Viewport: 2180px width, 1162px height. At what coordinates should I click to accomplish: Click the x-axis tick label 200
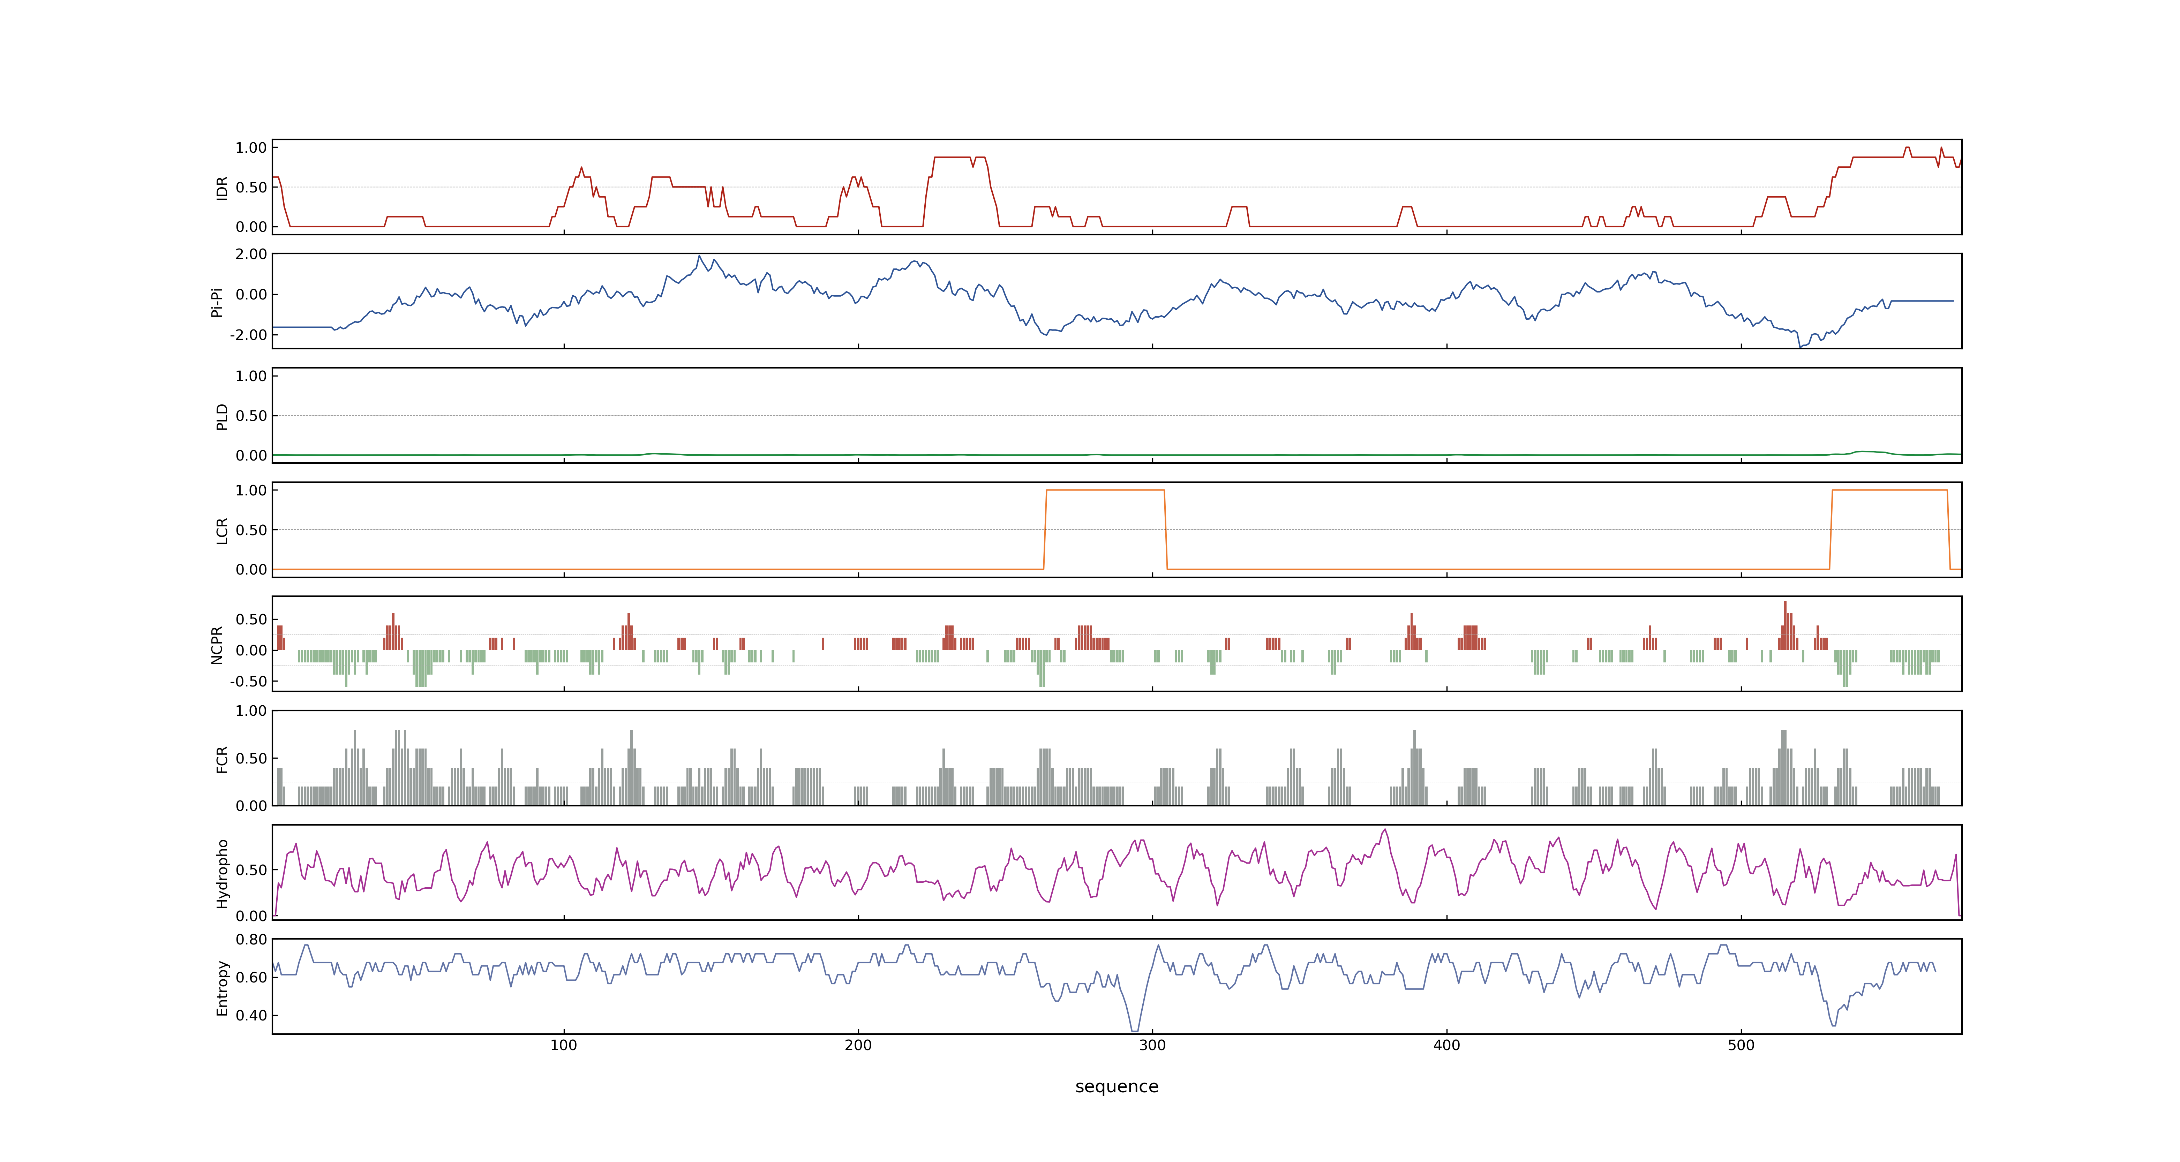click(x=858, y=1045)
